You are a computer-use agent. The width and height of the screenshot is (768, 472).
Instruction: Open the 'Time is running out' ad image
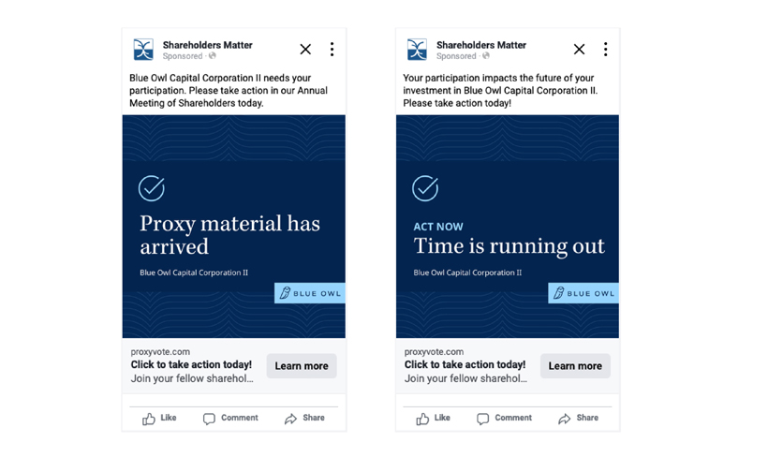click(508, 227)
